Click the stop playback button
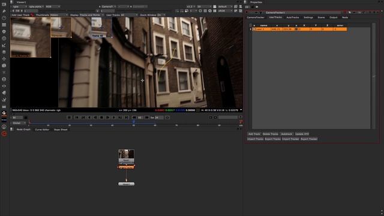The height and width of the screenshot is (216, 384). (x=101, y=118)
